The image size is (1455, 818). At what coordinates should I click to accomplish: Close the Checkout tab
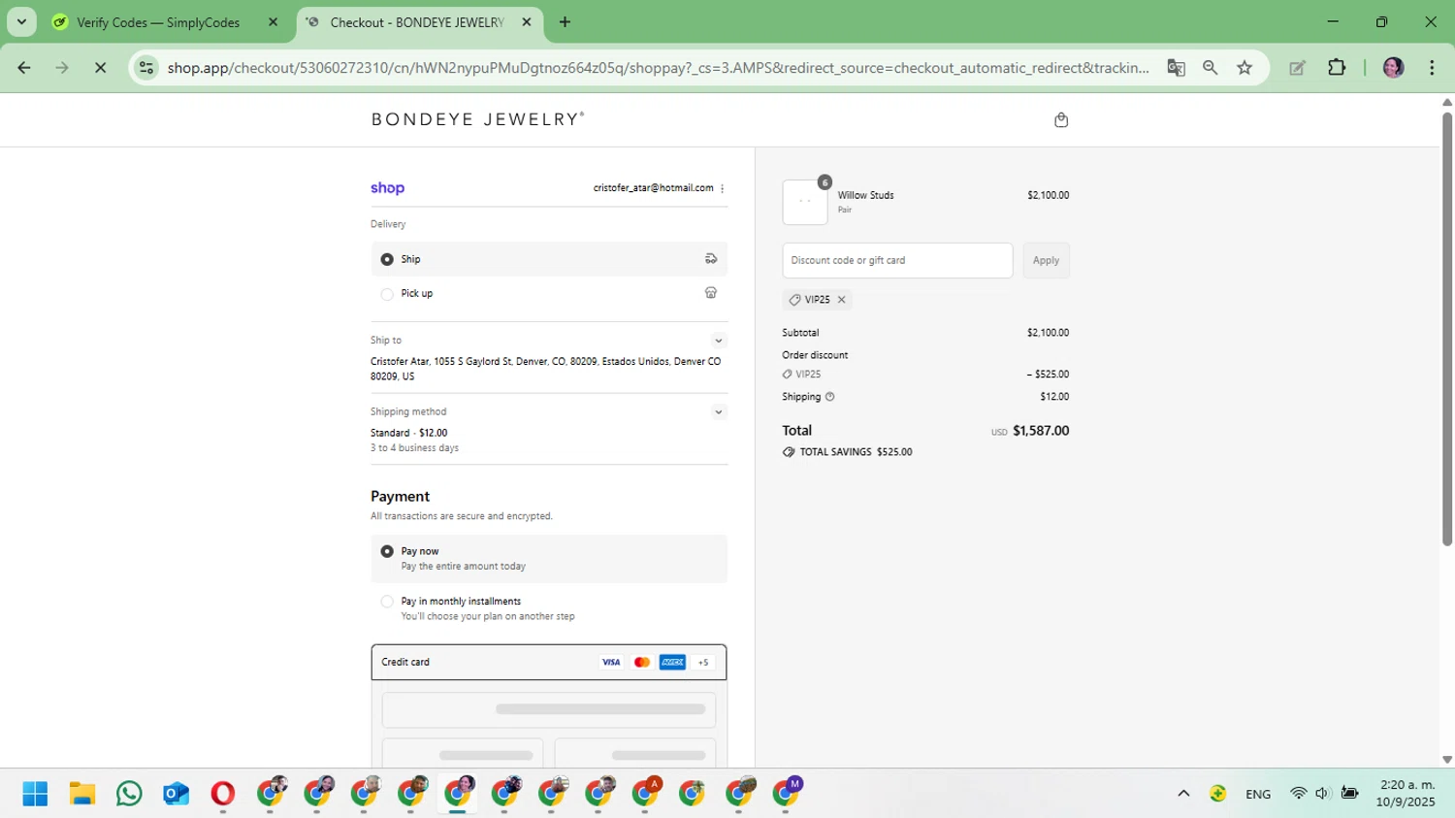click(527, 22)
